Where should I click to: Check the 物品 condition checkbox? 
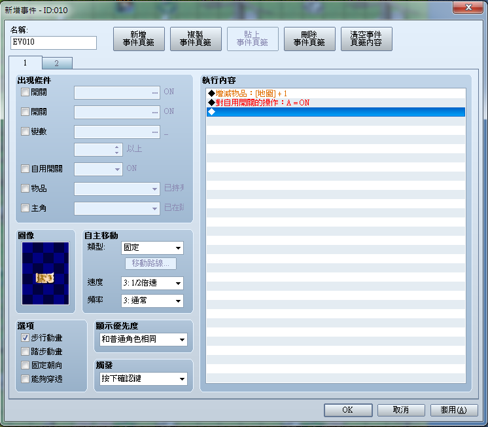point(25,188)
